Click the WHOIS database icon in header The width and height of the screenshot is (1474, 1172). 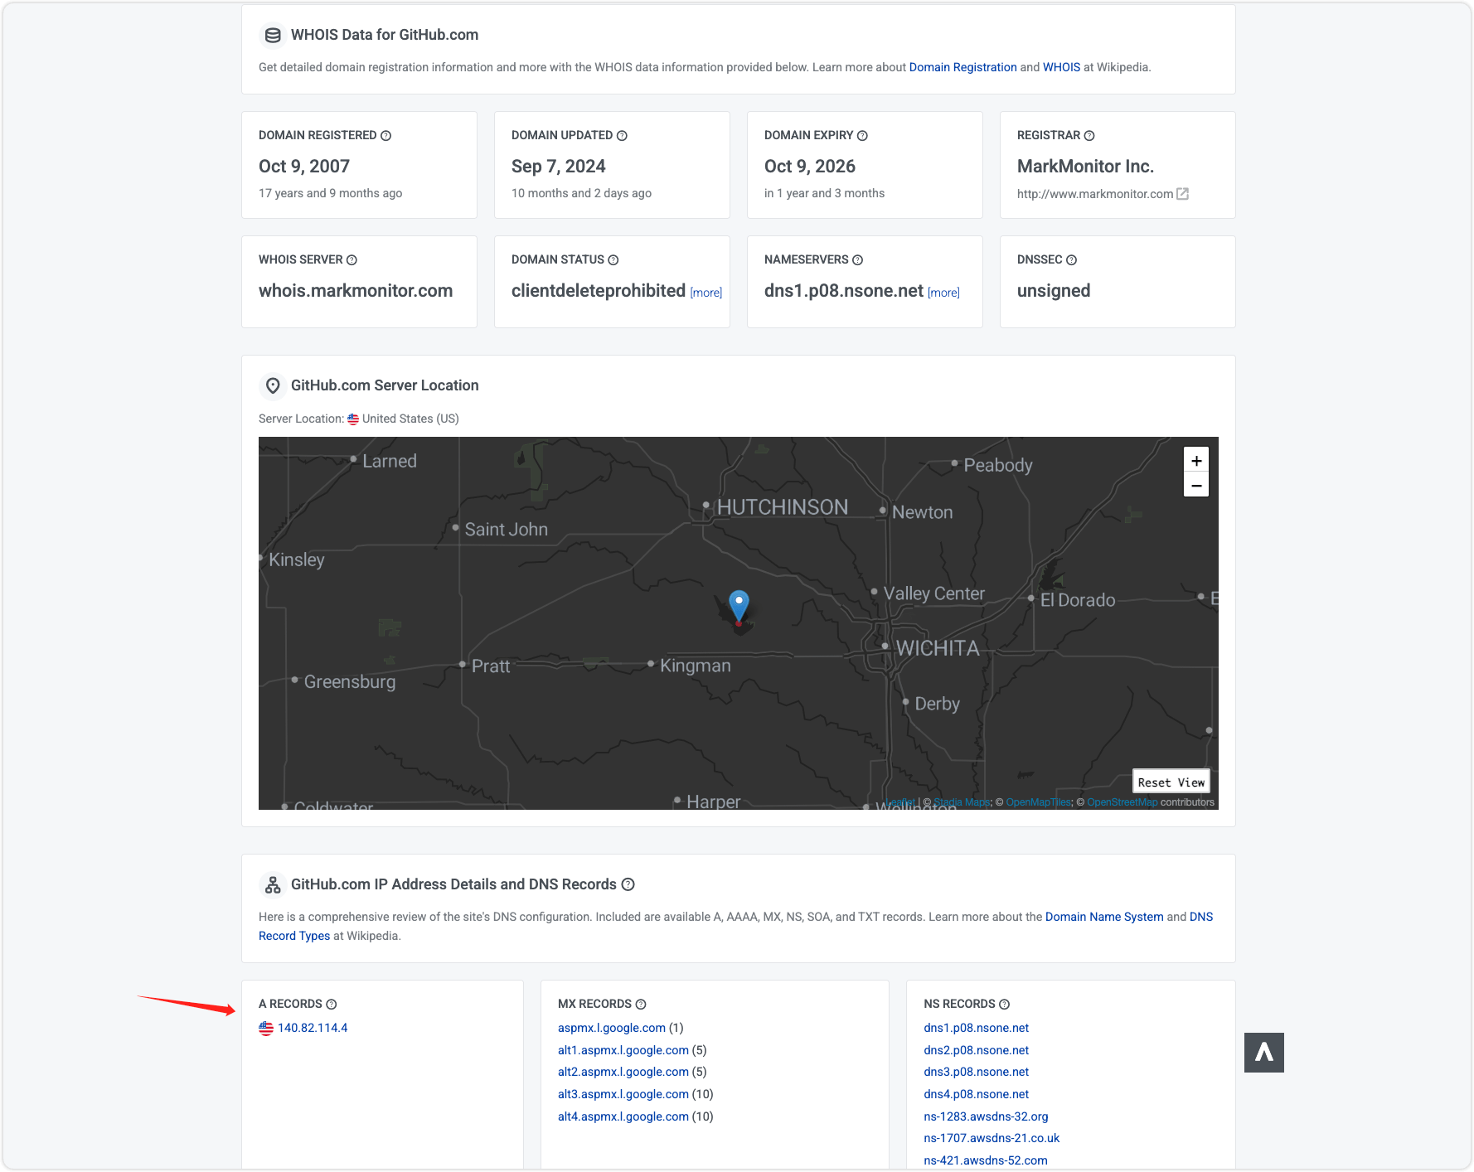click(273, 35)
